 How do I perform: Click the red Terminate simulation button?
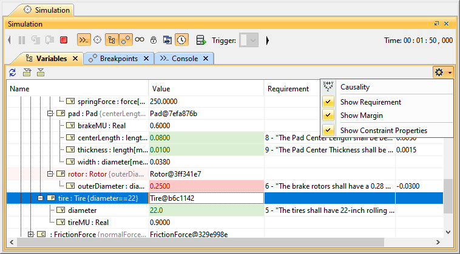pyautogui.click(x=63, y=41)
